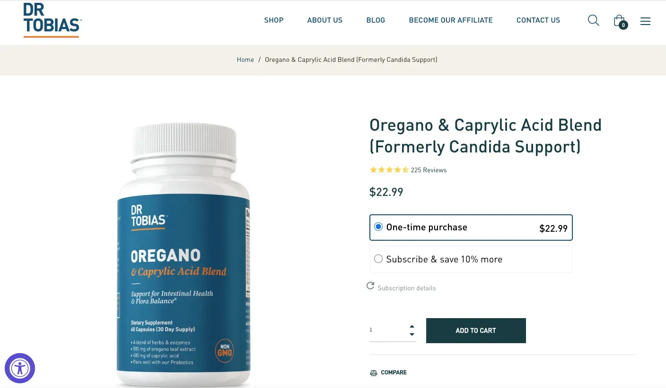Decrease quantity with down arrow
The height and width of the screenshot is (388, 666).
[x=412, y=334]
